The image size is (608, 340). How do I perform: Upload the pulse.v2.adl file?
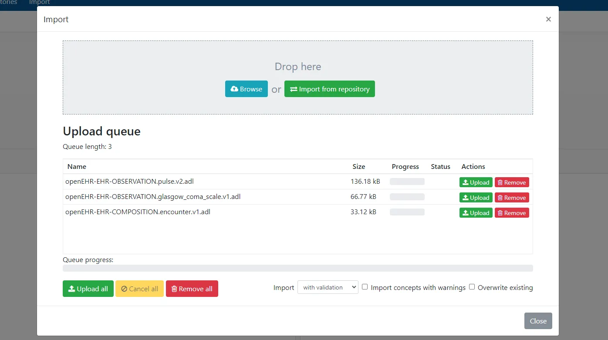pos(476,182)
